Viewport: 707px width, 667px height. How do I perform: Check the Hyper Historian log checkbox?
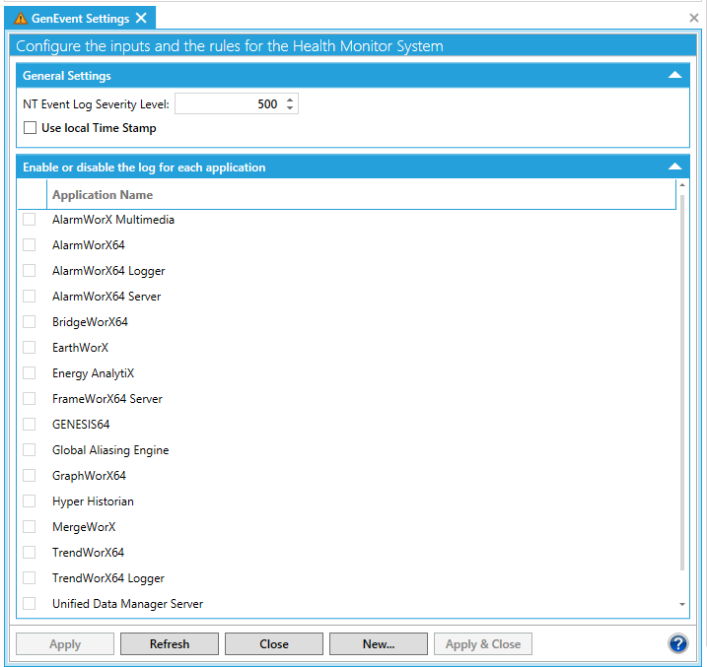coord(30,501)
